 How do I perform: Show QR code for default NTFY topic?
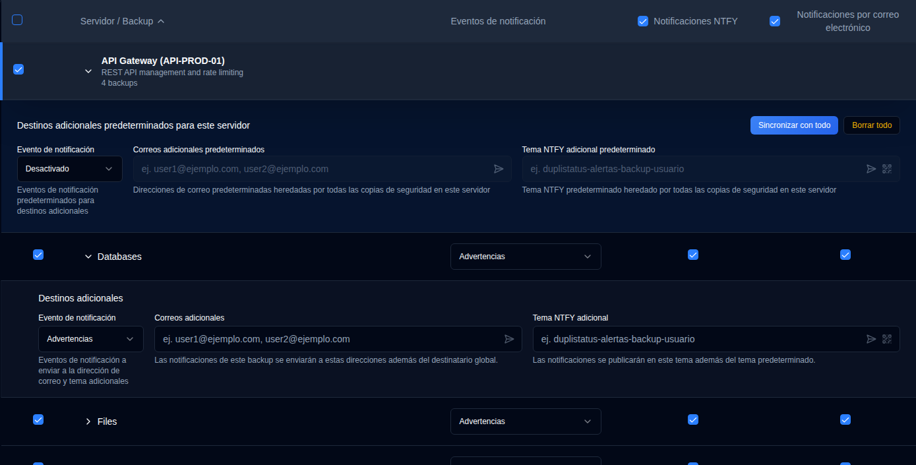point(888,169)
